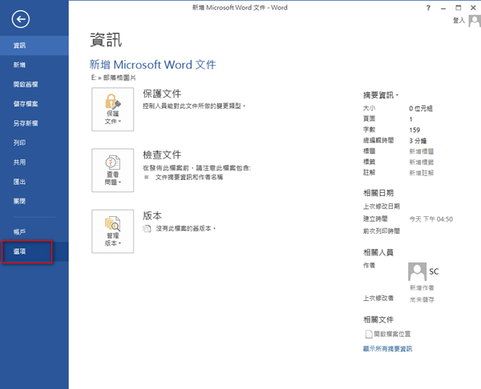481x389 pixels.
Task: Open the 查看問題 check for issues button
Action: pyautogui.click(x=112, y=170)
